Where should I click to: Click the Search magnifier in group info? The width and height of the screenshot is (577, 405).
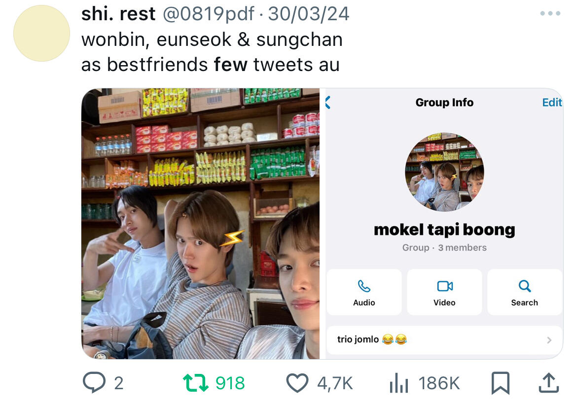point(524,286)
